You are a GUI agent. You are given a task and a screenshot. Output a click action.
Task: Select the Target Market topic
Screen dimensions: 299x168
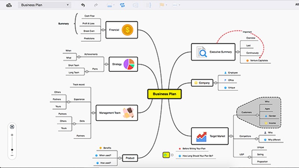(210, 136)
